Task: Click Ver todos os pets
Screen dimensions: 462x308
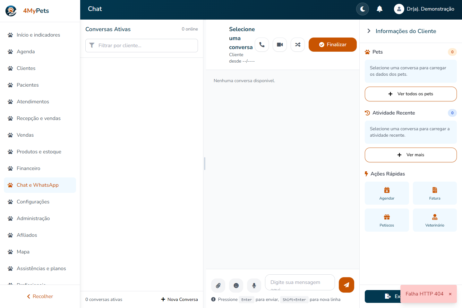Action: pos(411,94)
